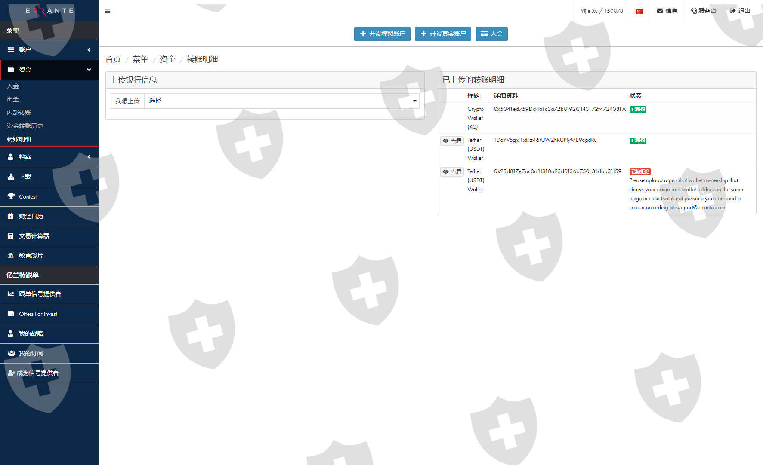
Task: Expand the 档案 sidebar menu
Action: click(49, 157)
